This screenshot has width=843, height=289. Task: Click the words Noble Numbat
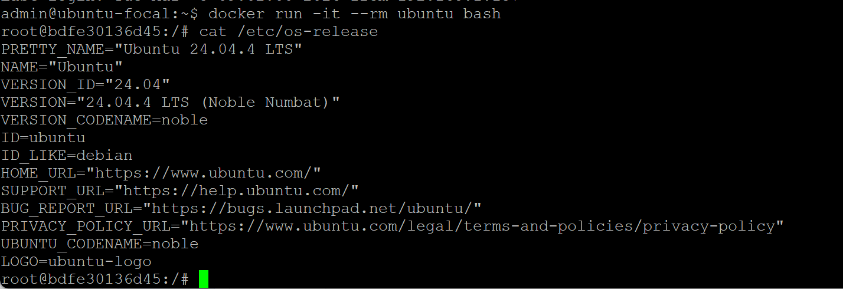point(269,102)
